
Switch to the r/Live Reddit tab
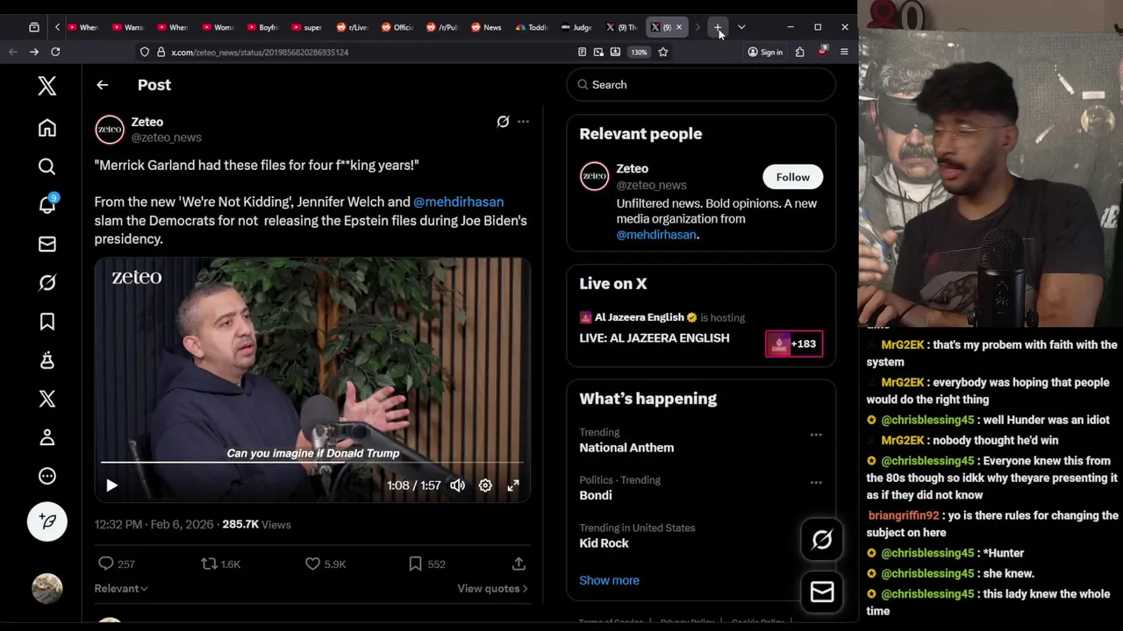coord(352,27)
